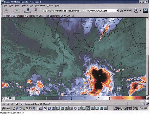Click the Search button beside address bar

pos(126,11)
